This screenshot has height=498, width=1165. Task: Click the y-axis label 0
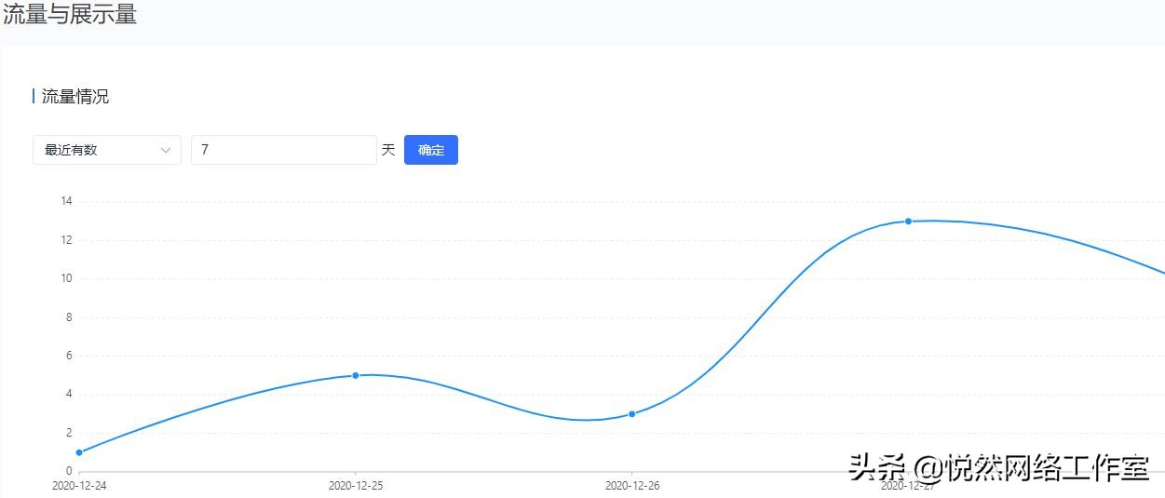pyautogui.click(x=68, y=471)
